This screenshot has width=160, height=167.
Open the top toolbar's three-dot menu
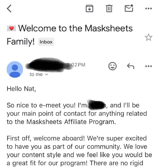click(x=148, y=9)
